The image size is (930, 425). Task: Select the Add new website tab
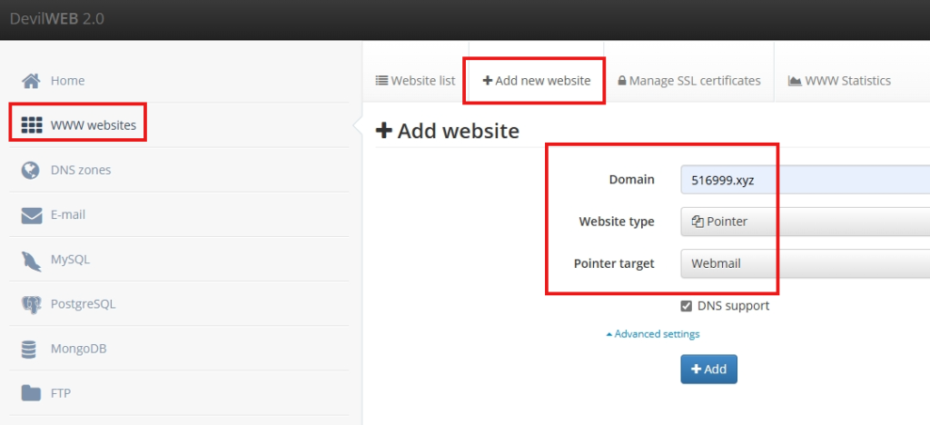536,81
